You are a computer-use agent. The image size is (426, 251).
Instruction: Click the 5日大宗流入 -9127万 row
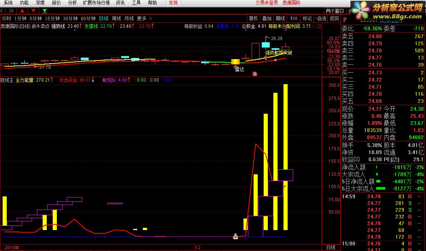(x=383, y=189)
